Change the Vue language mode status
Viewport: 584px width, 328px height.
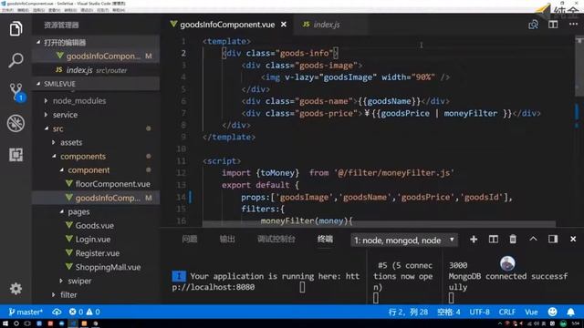pyautogui.click(x=531, y=312)
